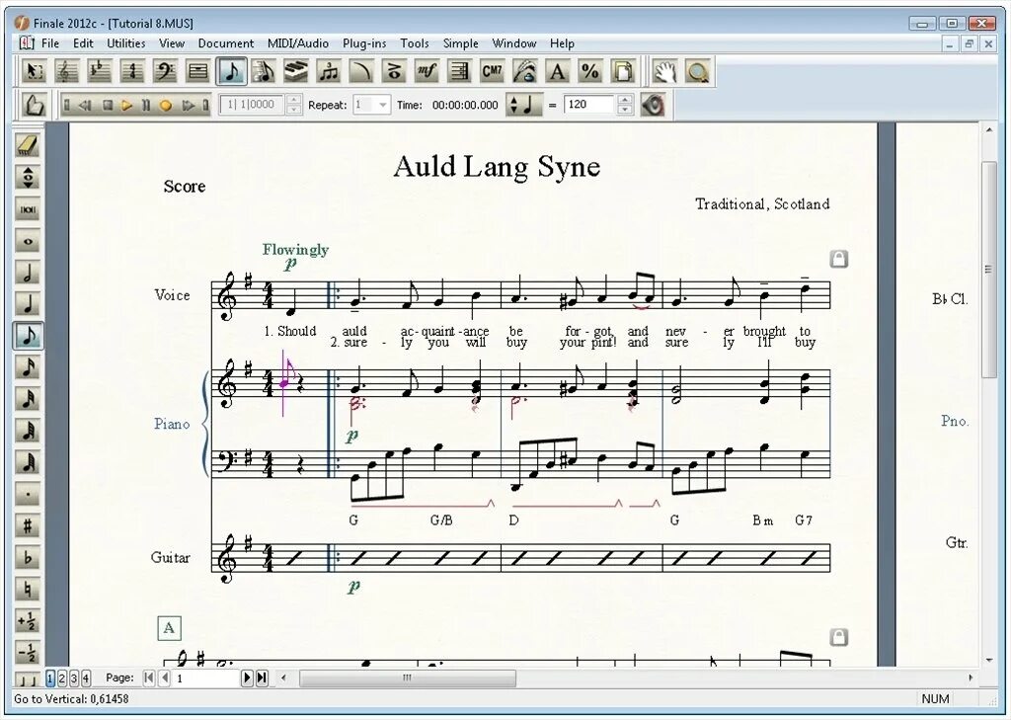Select the Smart Shape slur tool

[x=361, y=71]
